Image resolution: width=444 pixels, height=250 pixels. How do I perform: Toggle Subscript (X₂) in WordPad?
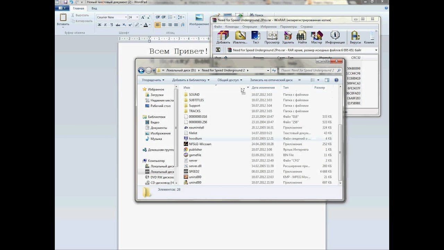(124, 25)
